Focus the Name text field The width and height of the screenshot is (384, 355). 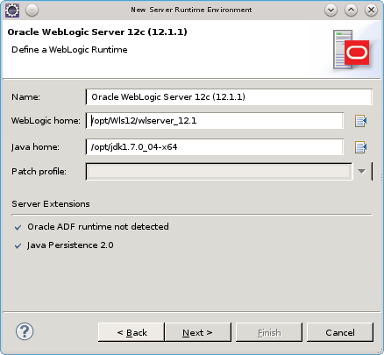pyautogui.click(x=229, y=97)
